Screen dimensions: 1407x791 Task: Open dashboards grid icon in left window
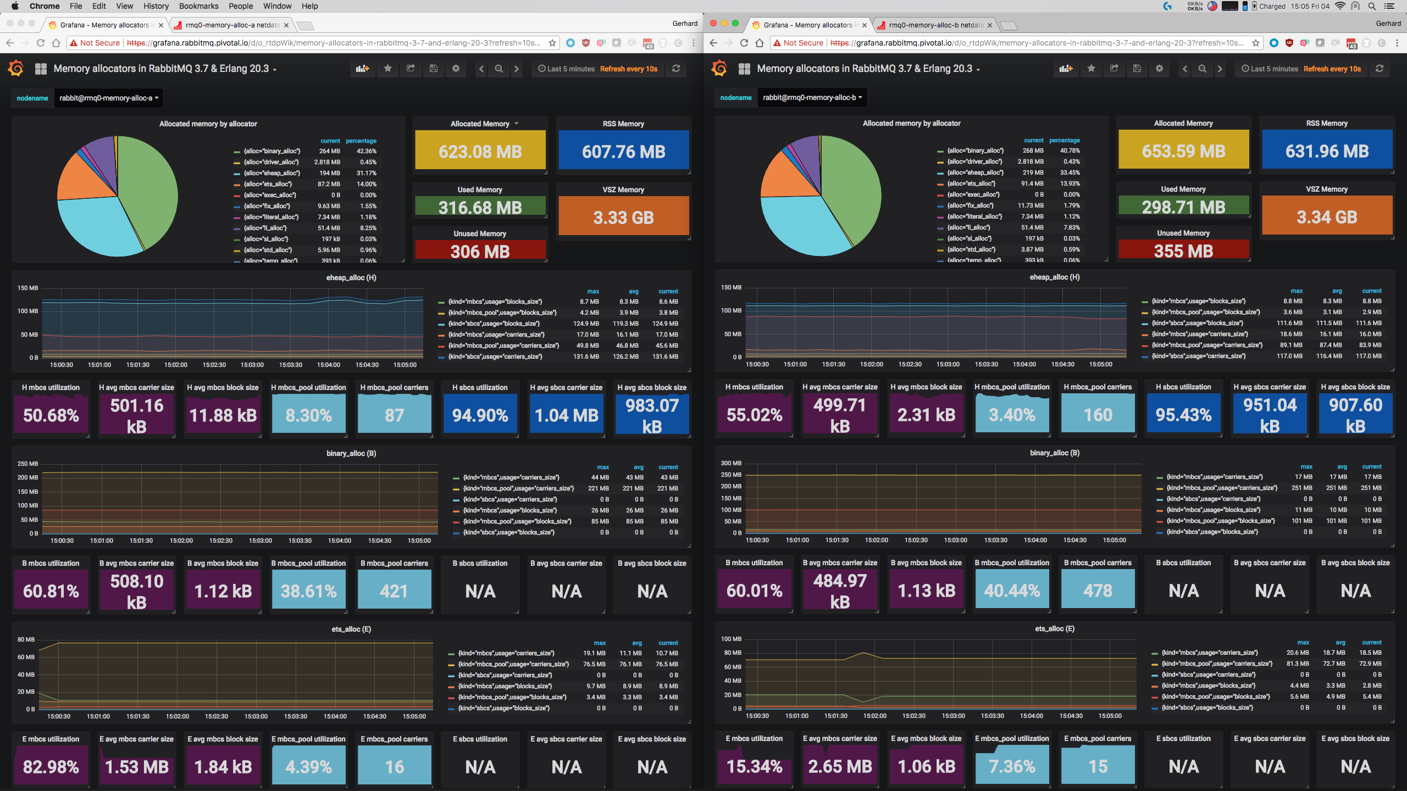41,69
